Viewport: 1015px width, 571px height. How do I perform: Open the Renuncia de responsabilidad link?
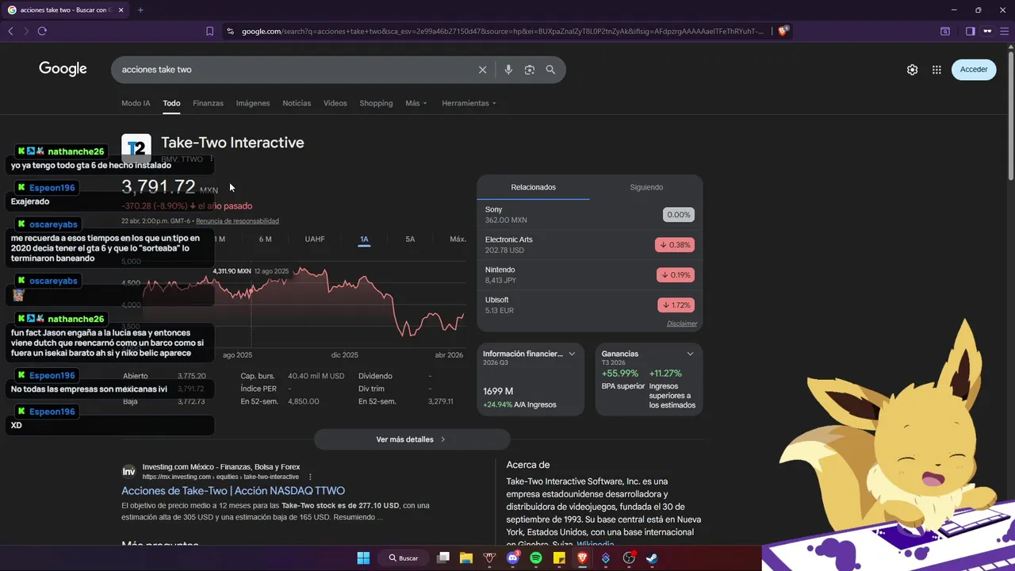click(237, 221)
